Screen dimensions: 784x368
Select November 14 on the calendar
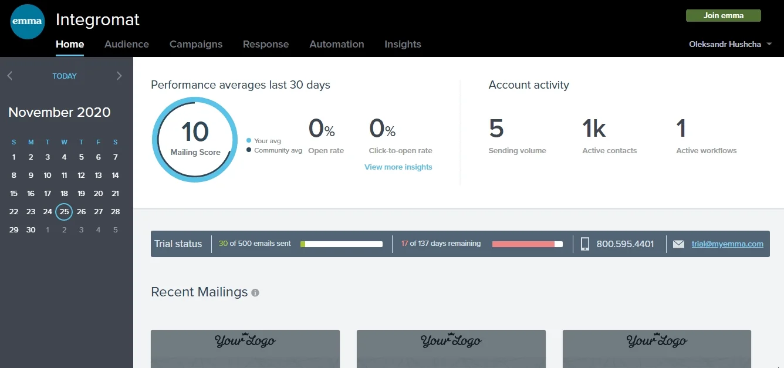point(115,175)
